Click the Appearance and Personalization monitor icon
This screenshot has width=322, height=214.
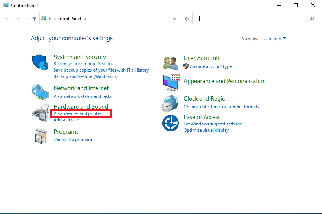[171, 82]
